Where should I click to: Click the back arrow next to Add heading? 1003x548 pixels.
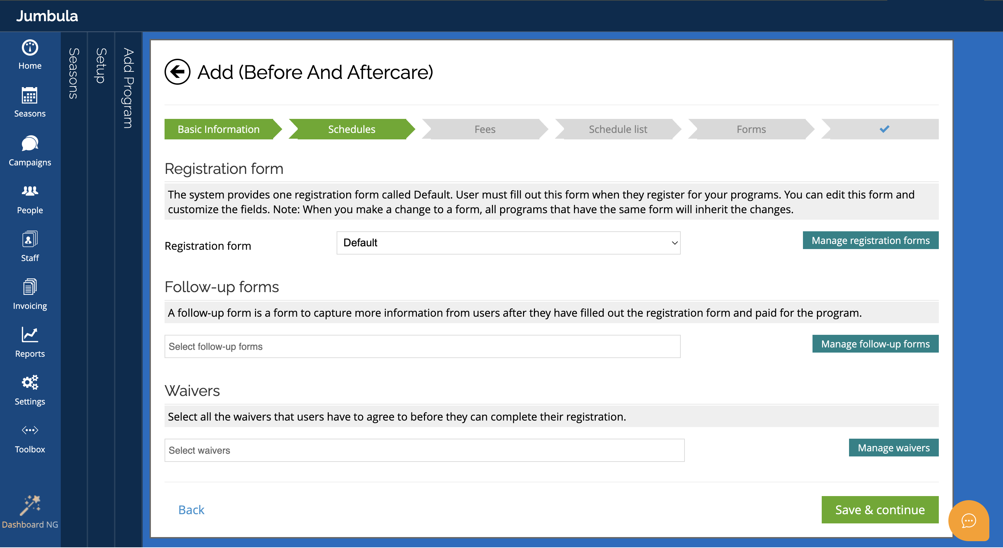click(x=177, y=72)
